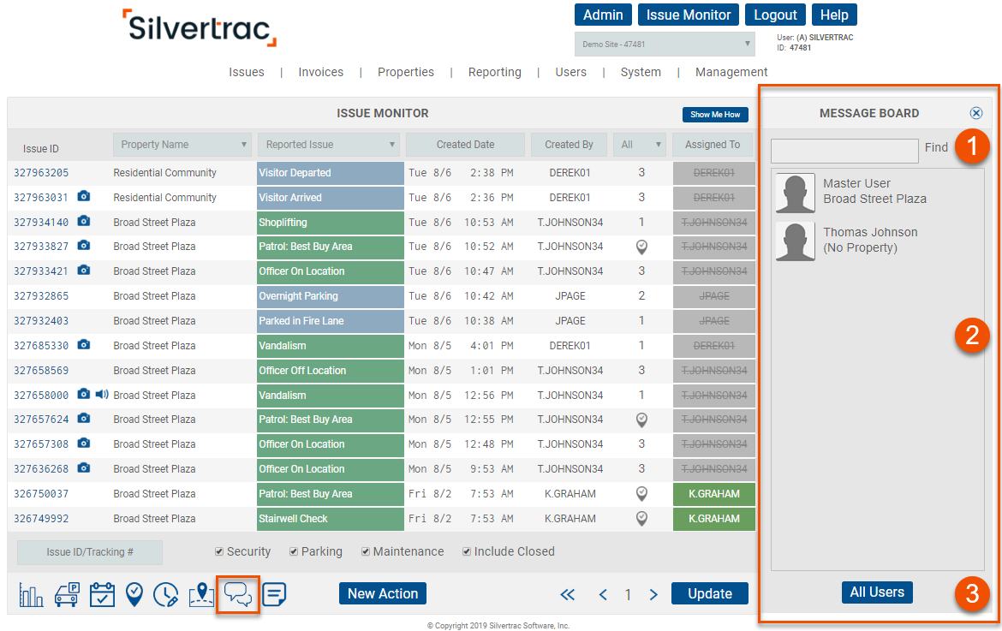Click the Issue Monitor button
This screenshot has height=631, width=1002.
pyautogui.click(x=689, y=15)
